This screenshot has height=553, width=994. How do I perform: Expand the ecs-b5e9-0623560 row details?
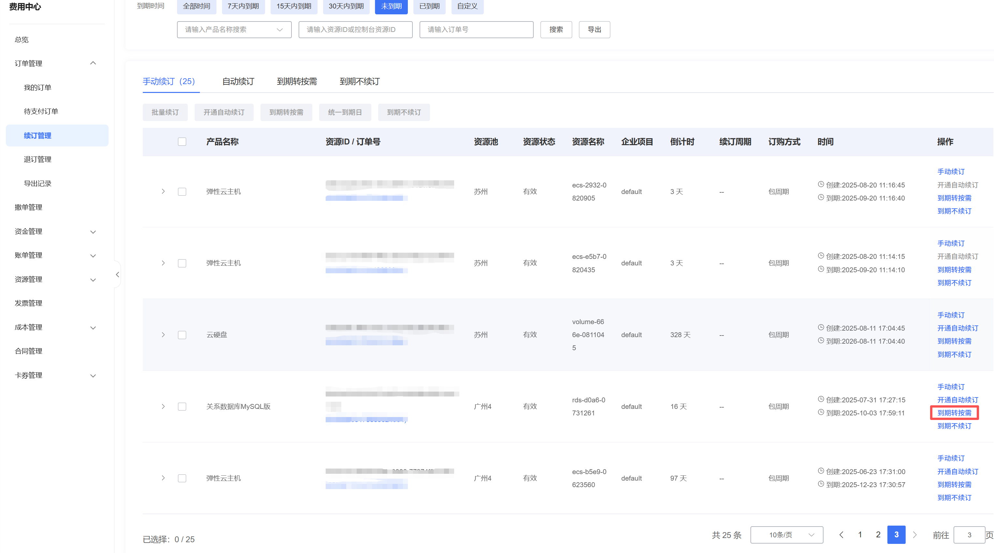tap(163, 478)
